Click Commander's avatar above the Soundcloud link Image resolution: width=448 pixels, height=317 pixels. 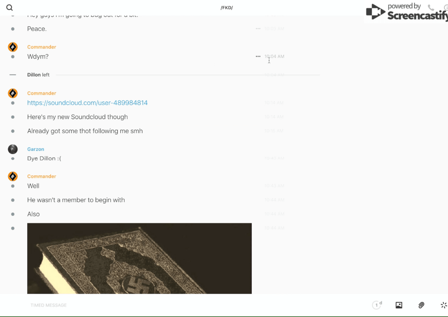pyautogui.click(x=13, y=93)
